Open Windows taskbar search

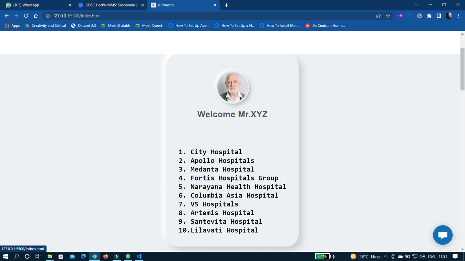click(16, 256)
